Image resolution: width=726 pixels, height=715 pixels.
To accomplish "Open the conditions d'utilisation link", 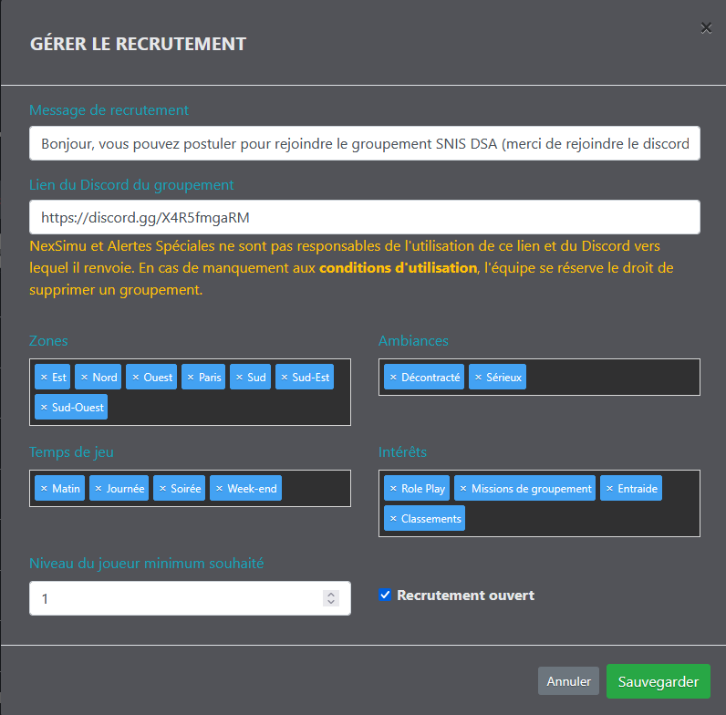I will [398, 268].
